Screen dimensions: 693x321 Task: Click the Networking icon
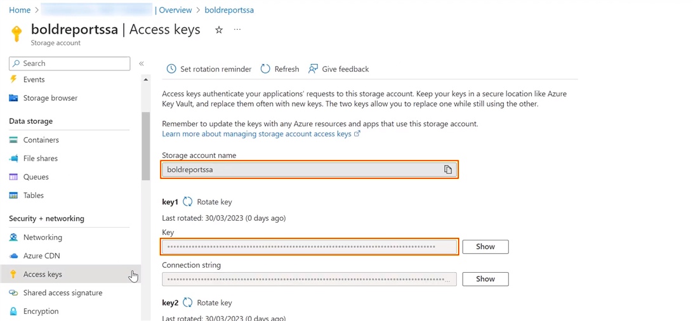(x=14, y=237)
